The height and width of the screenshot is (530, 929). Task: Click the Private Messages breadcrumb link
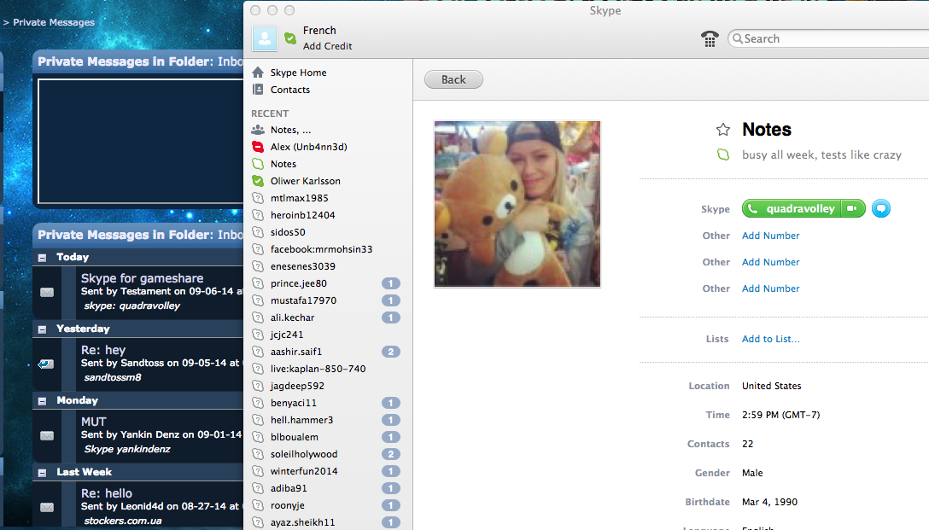pos(54,22)
